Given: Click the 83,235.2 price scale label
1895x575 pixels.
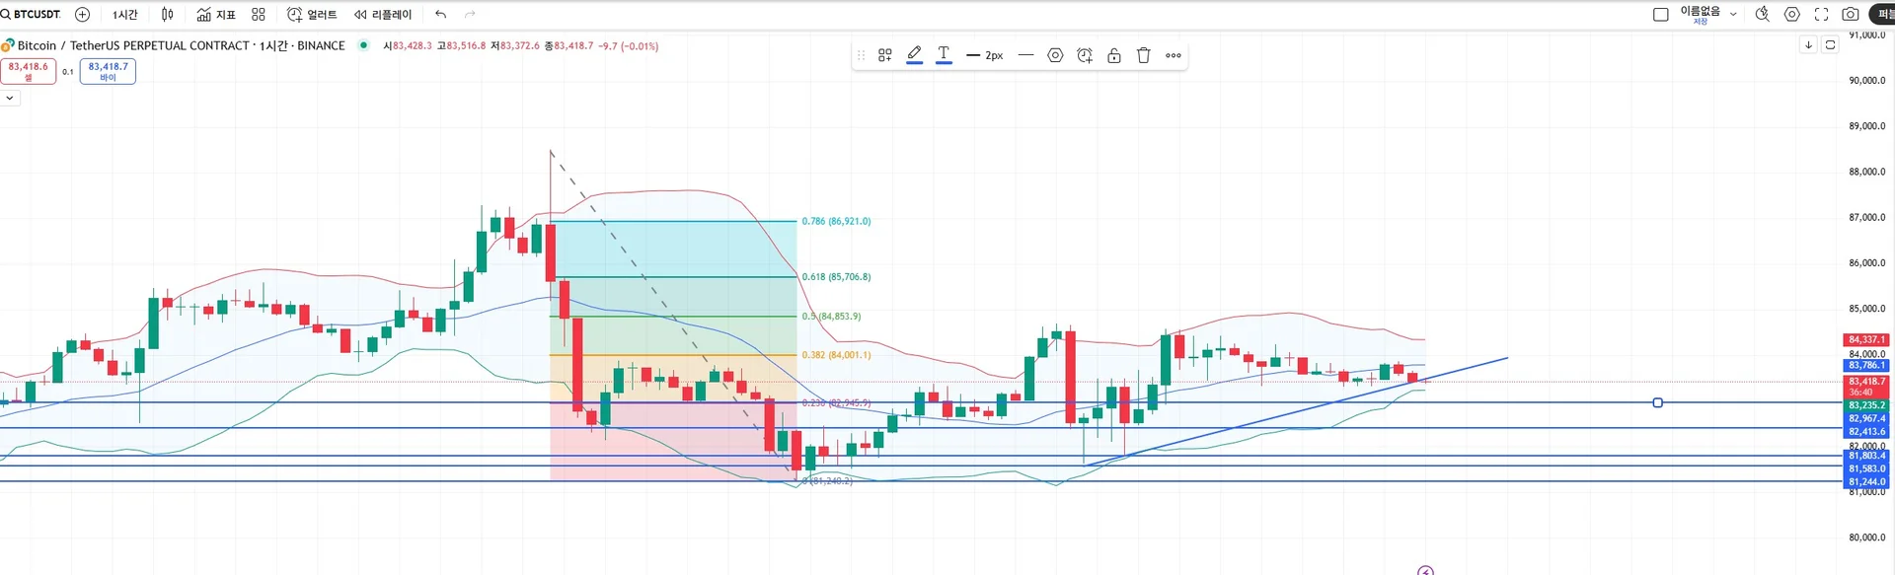Looking at the screenshot, I should pos(1866,405).
